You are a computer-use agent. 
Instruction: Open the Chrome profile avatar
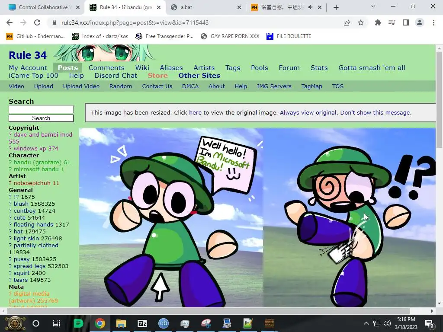coord(420,22)
